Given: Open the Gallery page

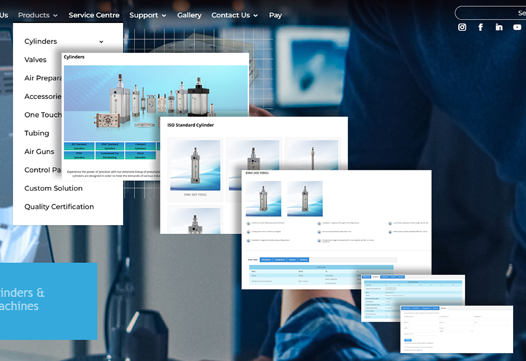Looking at the screenshot, I should point(189,15).
